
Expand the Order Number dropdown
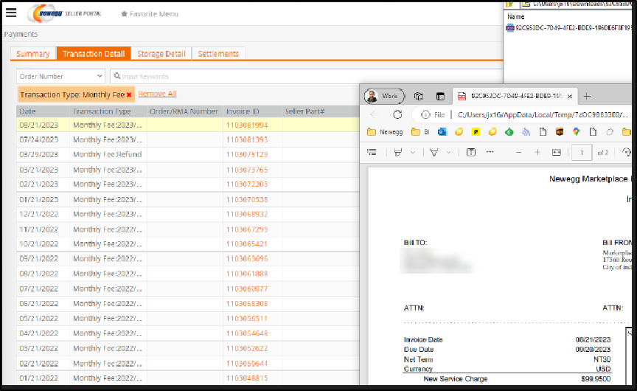(60, 76)
